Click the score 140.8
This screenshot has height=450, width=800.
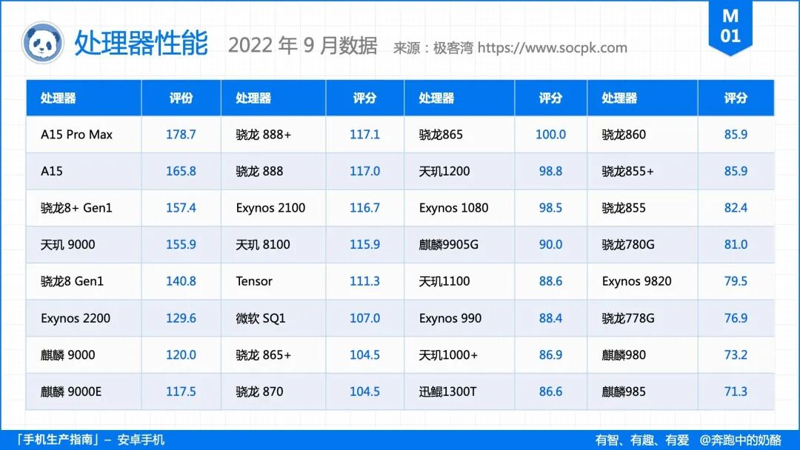coord(181,281)
